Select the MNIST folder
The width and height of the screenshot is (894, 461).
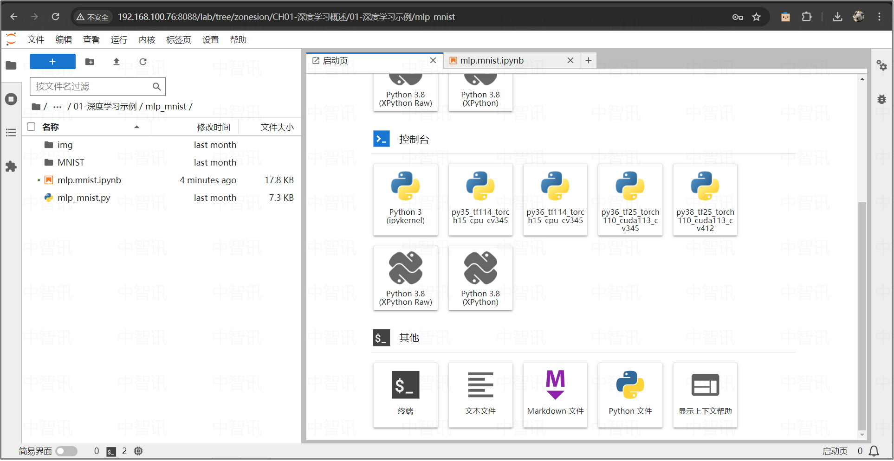[x=162, y=162]
